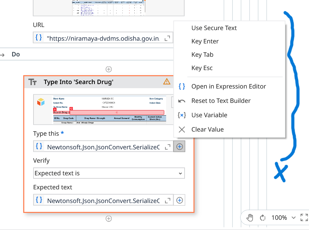This screenshot has width=309, height=230.
Task: Click the URL input field
Action: pos(103,38)
